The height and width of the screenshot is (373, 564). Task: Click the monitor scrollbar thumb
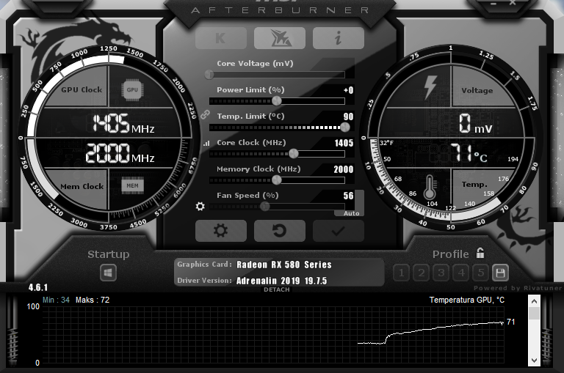pos(534,313)
